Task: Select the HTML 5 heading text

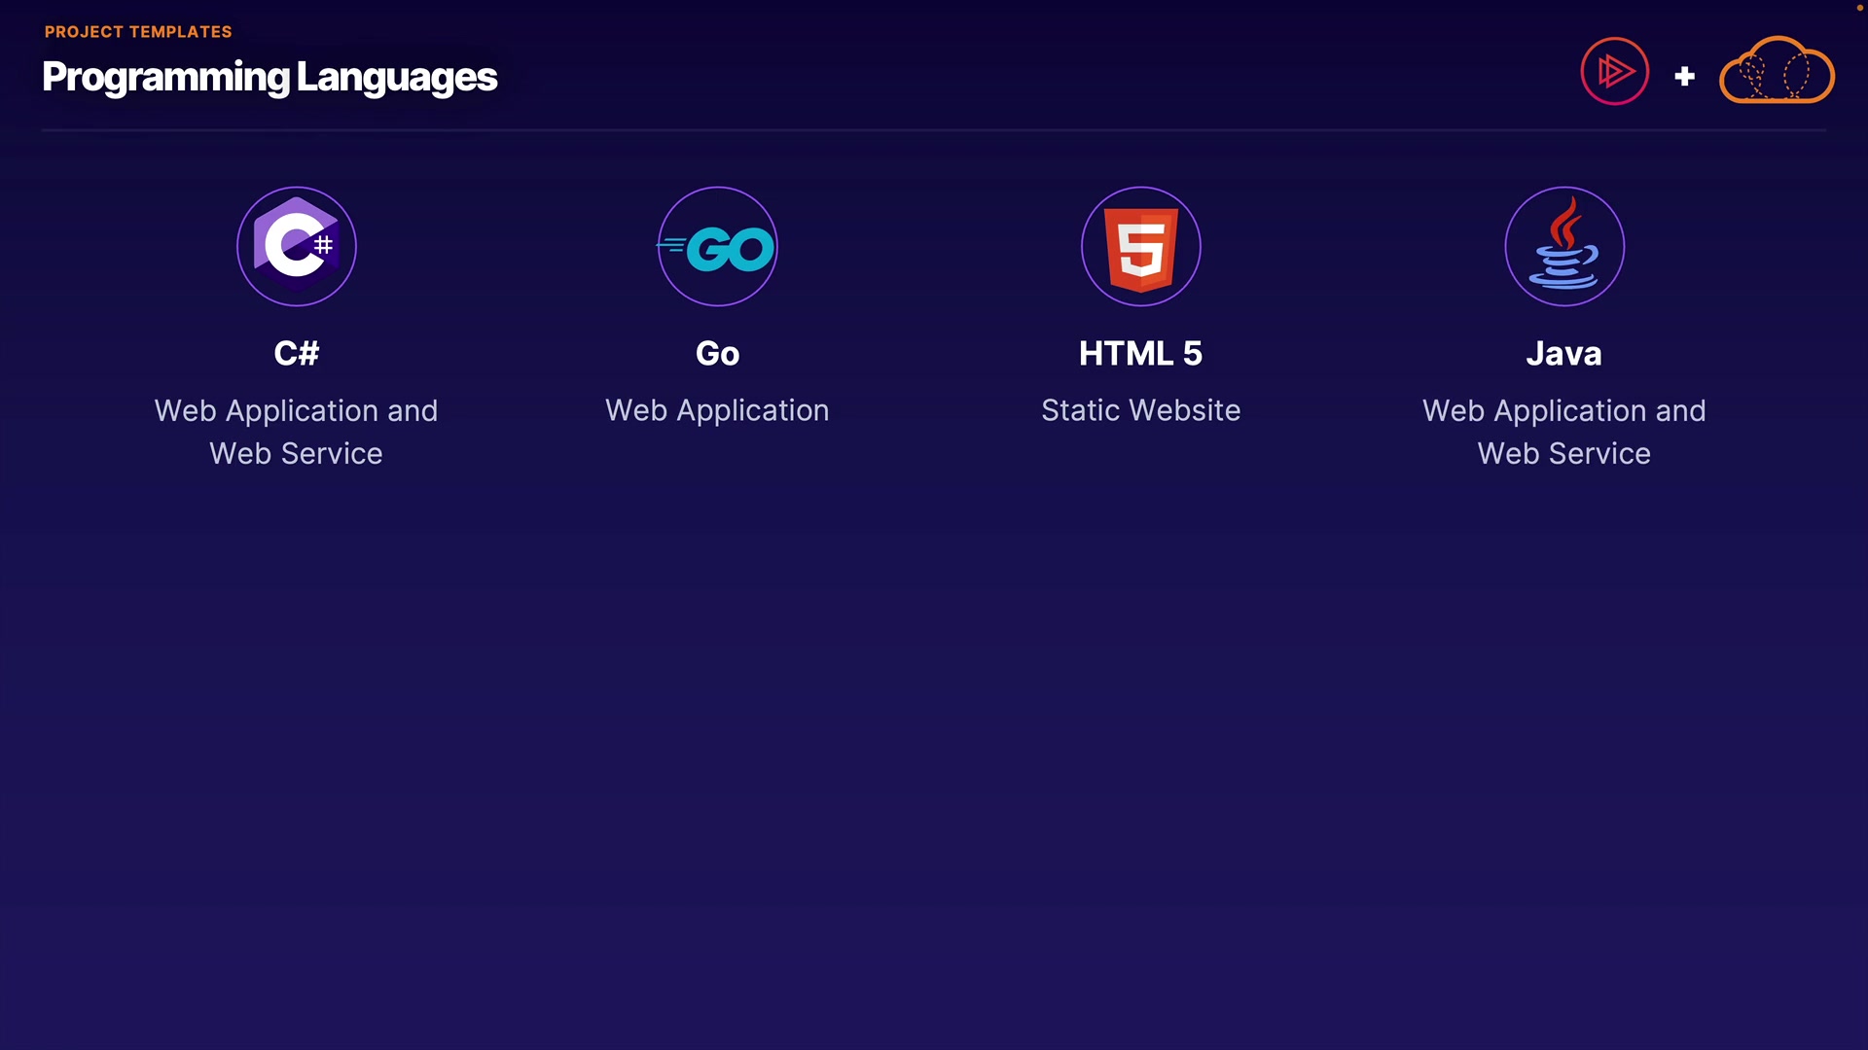Action: coord(1140,353)
